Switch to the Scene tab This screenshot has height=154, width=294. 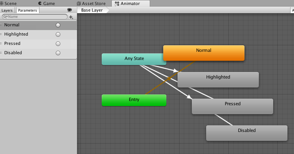coord(9,3)
